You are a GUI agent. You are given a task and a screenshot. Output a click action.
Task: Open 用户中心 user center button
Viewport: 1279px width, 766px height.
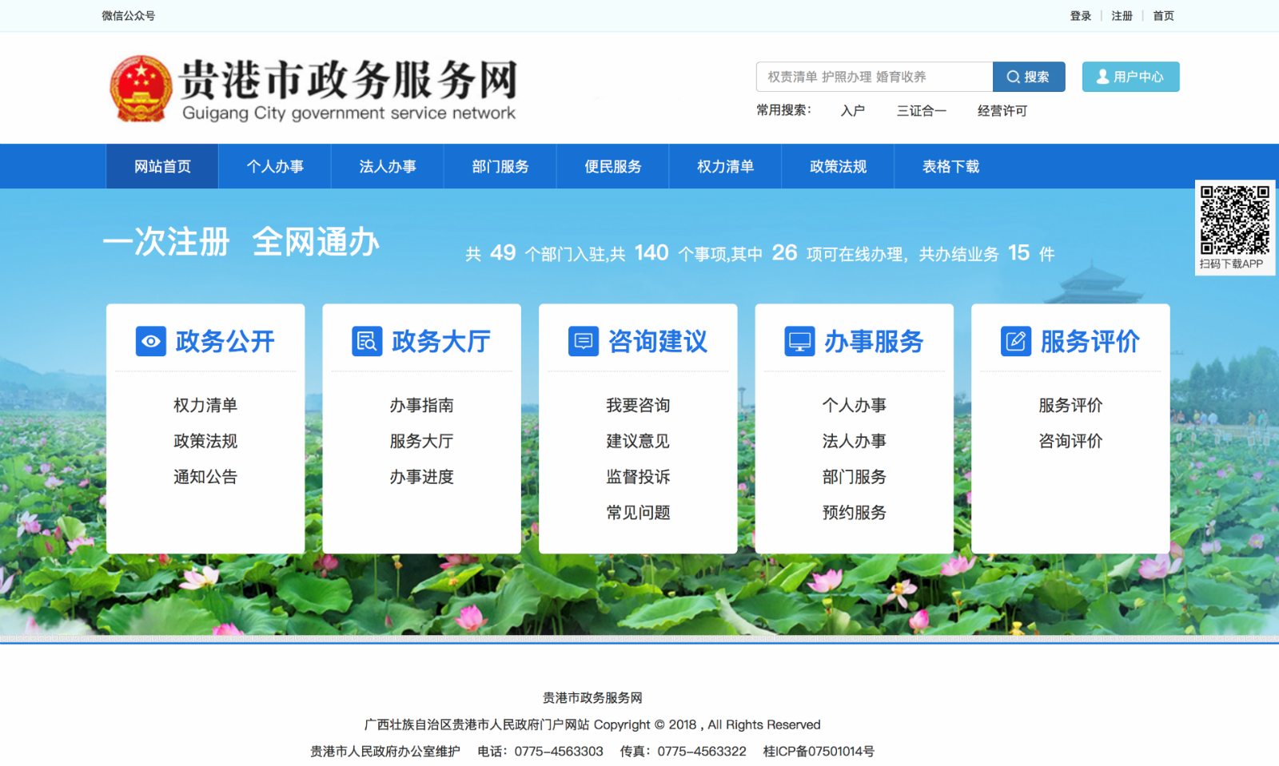click(x=1130, y=77)
